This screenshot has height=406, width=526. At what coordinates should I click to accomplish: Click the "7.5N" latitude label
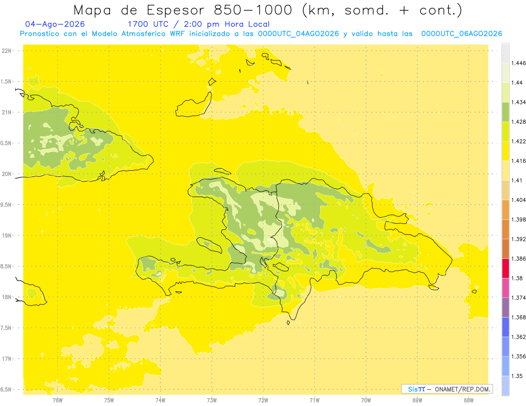coord(6,328)
